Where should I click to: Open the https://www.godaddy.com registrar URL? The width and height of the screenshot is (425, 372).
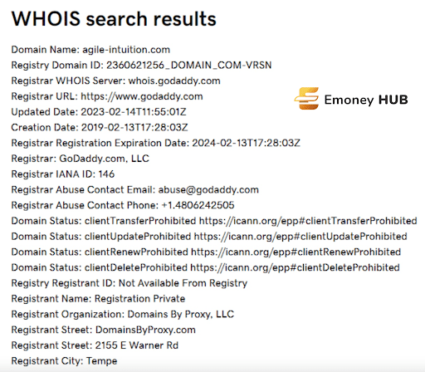142,96
